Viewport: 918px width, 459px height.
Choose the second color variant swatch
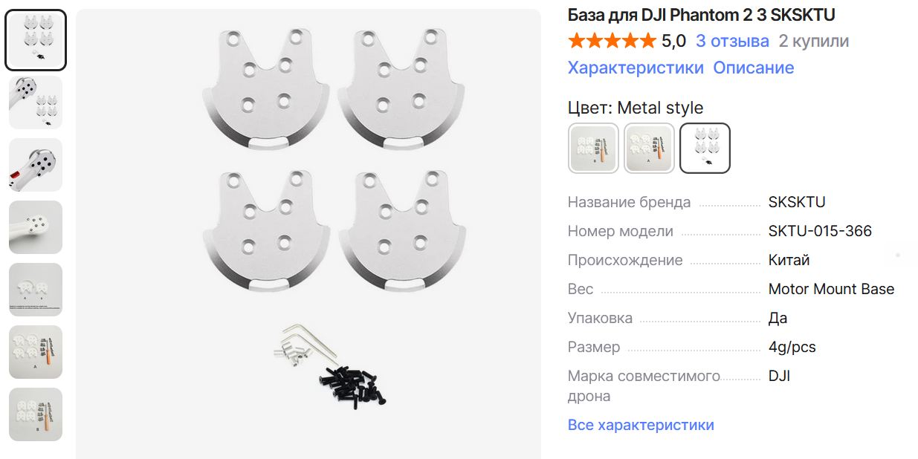click(649, 148)
